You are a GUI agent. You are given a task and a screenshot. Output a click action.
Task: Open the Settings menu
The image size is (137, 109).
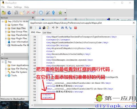point(18,7)
